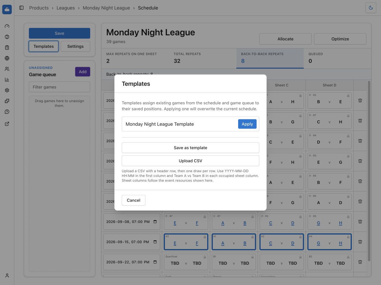The height and width of the screenshot is (285, 381).
Task: Switch to dark mode with the moon icon
Action: click(371, 8)
